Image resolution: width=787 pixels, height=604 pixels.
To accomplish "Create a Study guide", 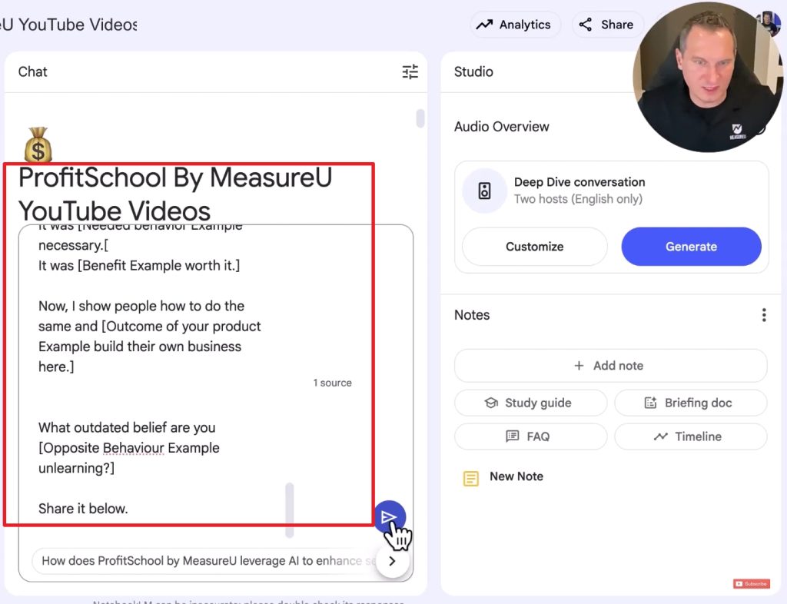I will [530, 403].
